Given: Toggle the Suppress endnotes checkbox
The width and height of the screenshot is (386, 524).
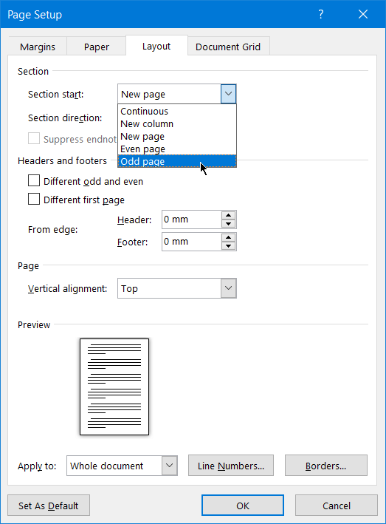Looking at the screenshot, I should (34, 138).
